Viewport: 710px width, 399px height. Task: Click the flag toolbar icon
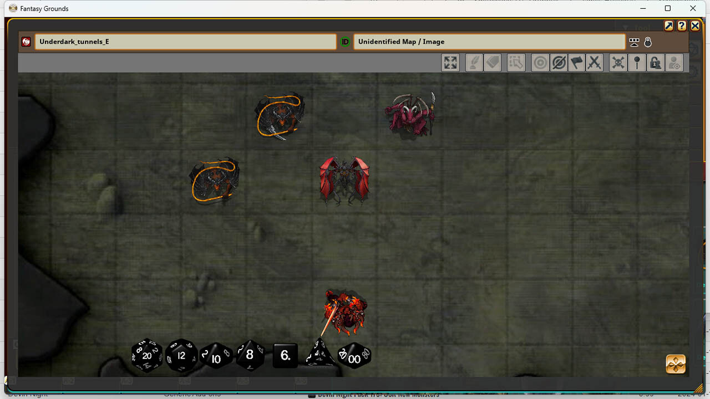pyautogui.click(x=577, y=63)
